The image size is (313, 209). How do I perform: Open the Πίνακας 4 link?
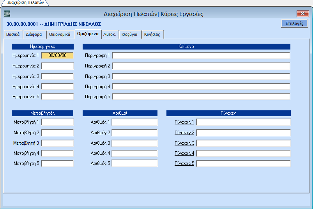pos(184,153)
